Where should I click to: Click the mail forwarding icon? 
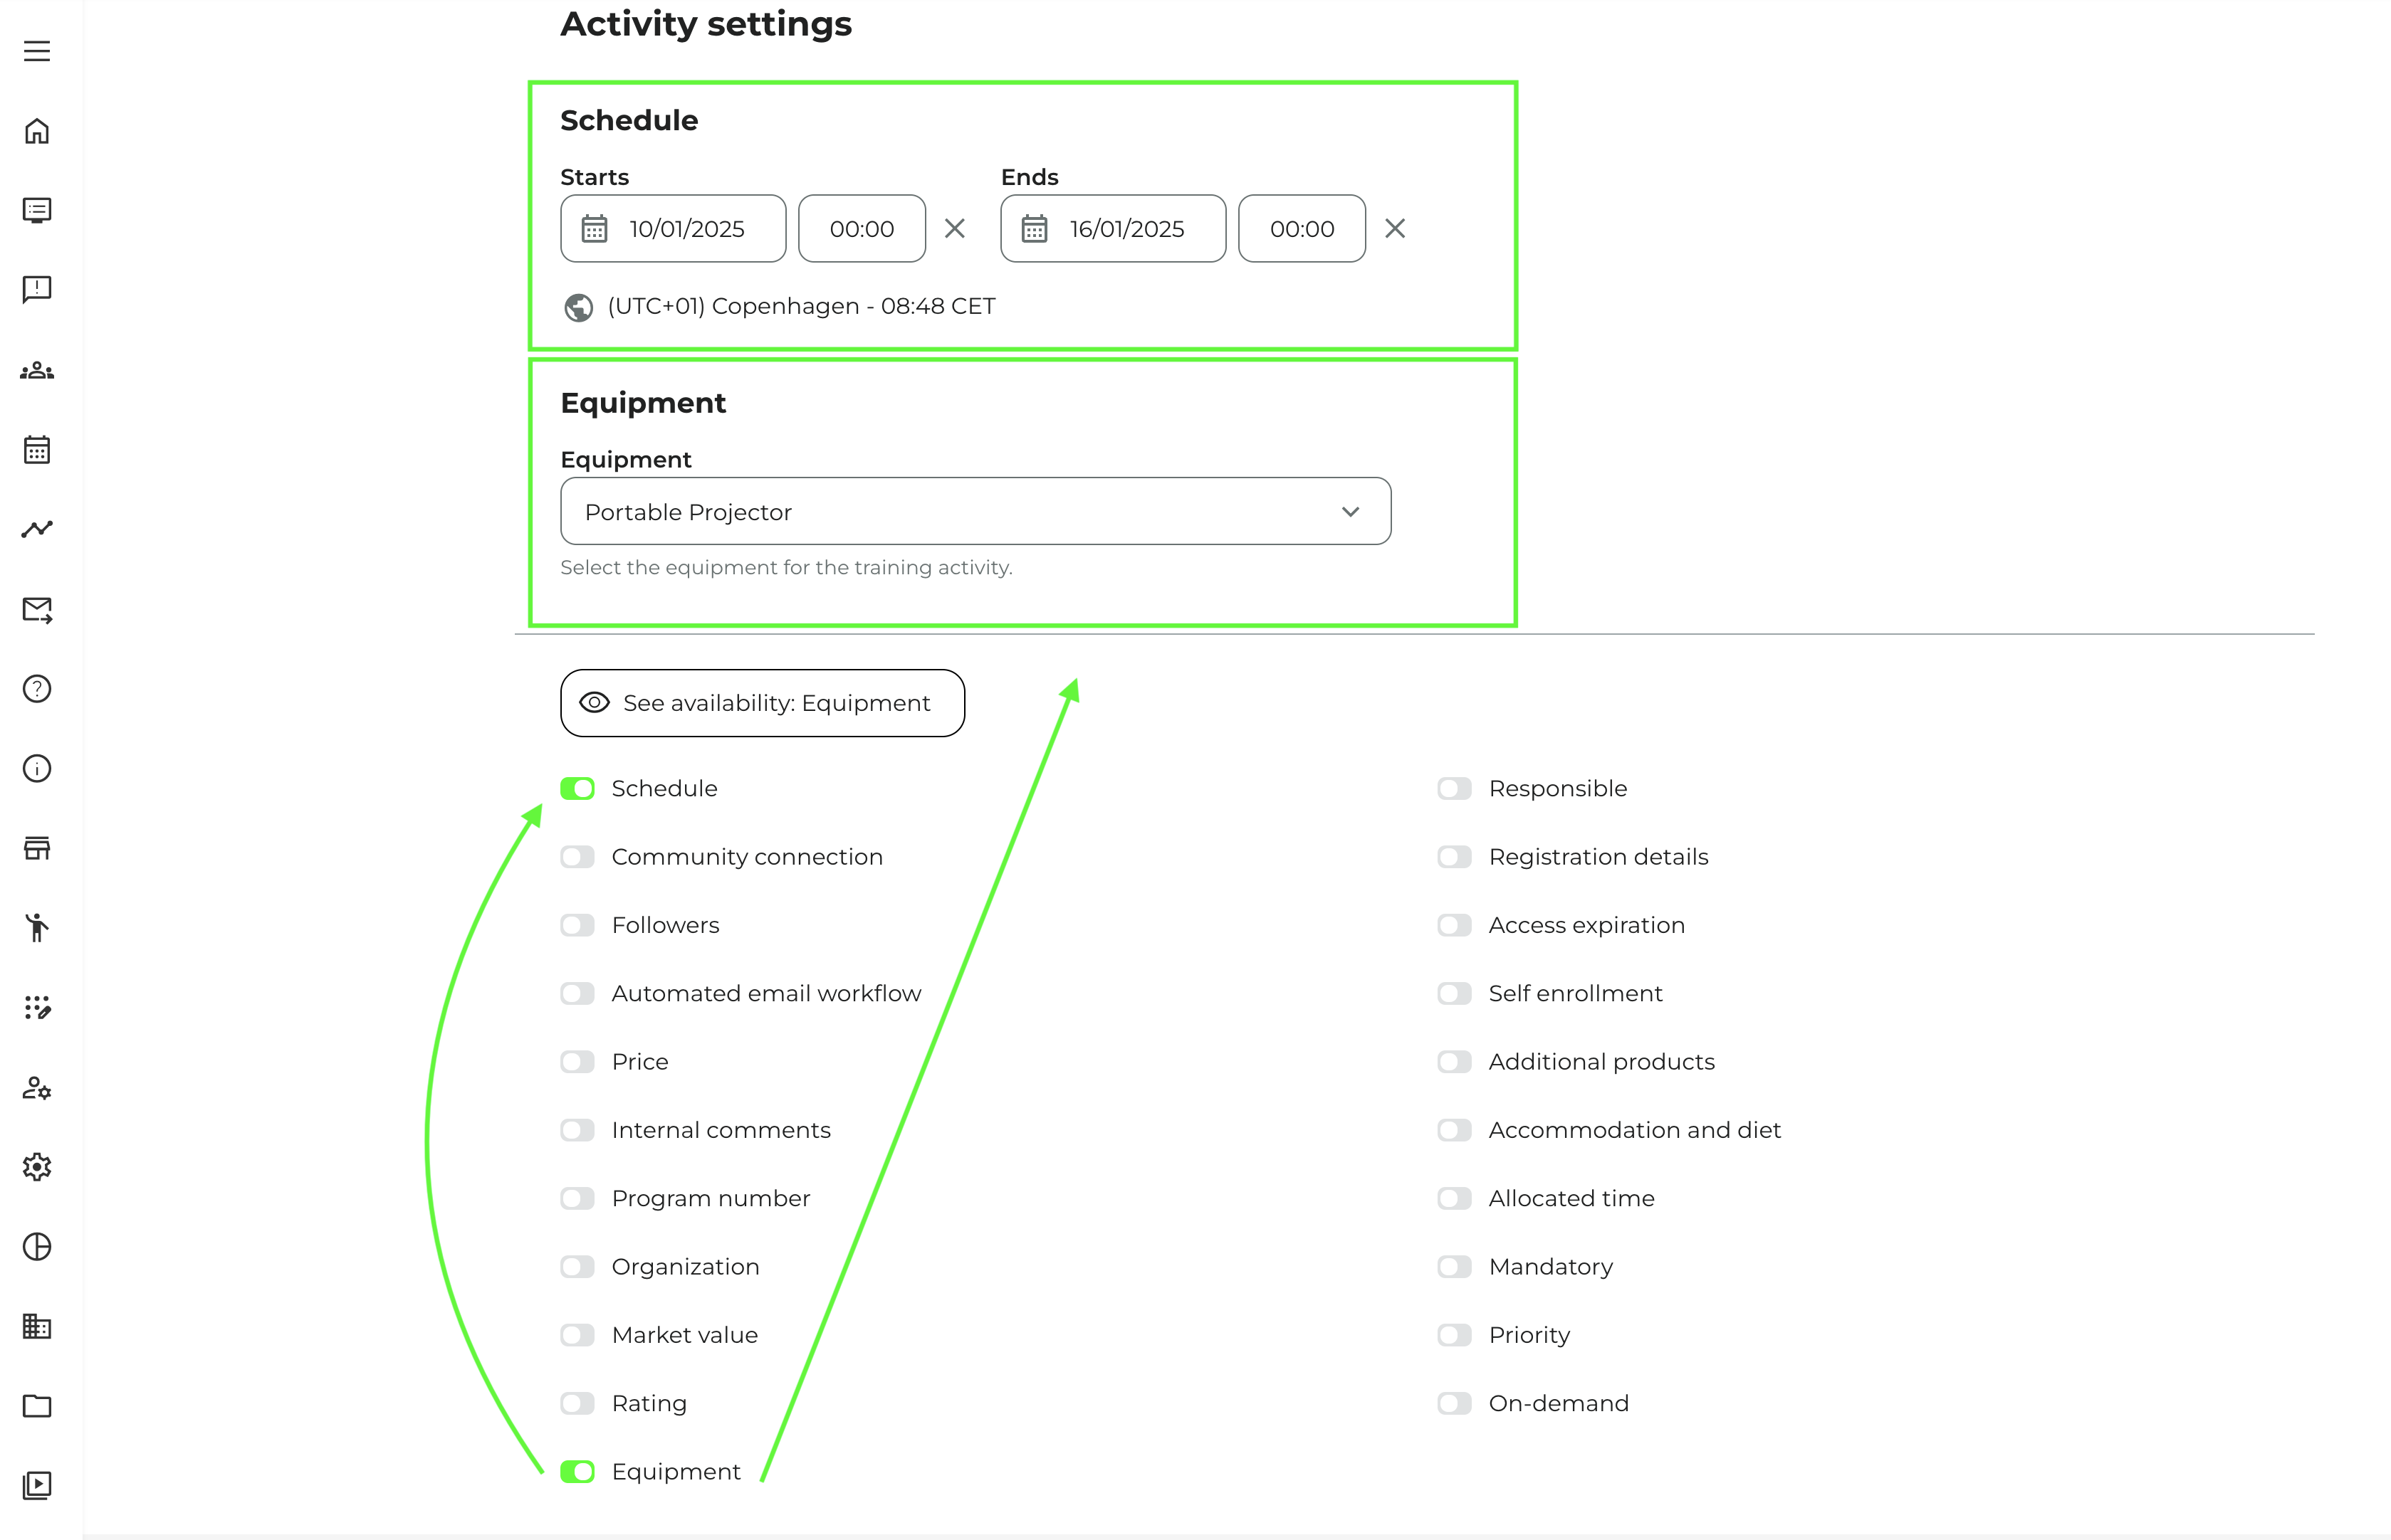tap(37, 609)
